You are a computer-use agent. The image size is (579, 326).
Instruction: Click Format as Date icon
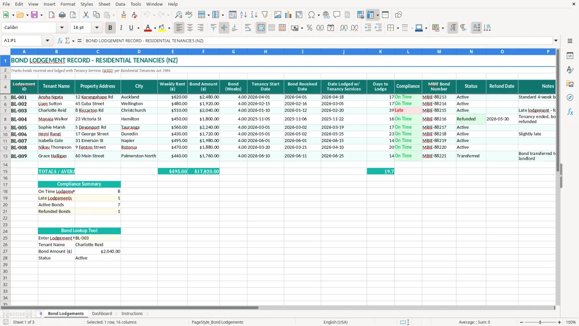point(331,28)
